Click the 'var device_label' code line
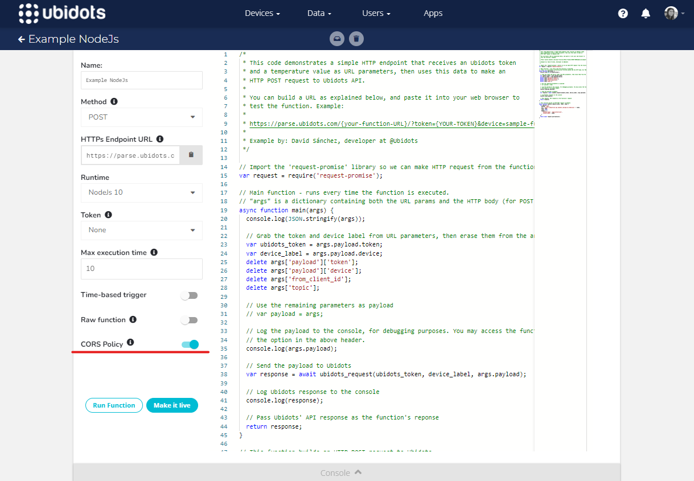 click(314, 253)
